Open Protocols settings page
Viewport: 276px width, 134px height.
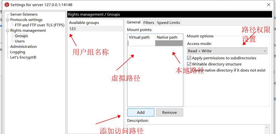coord(26,20)
